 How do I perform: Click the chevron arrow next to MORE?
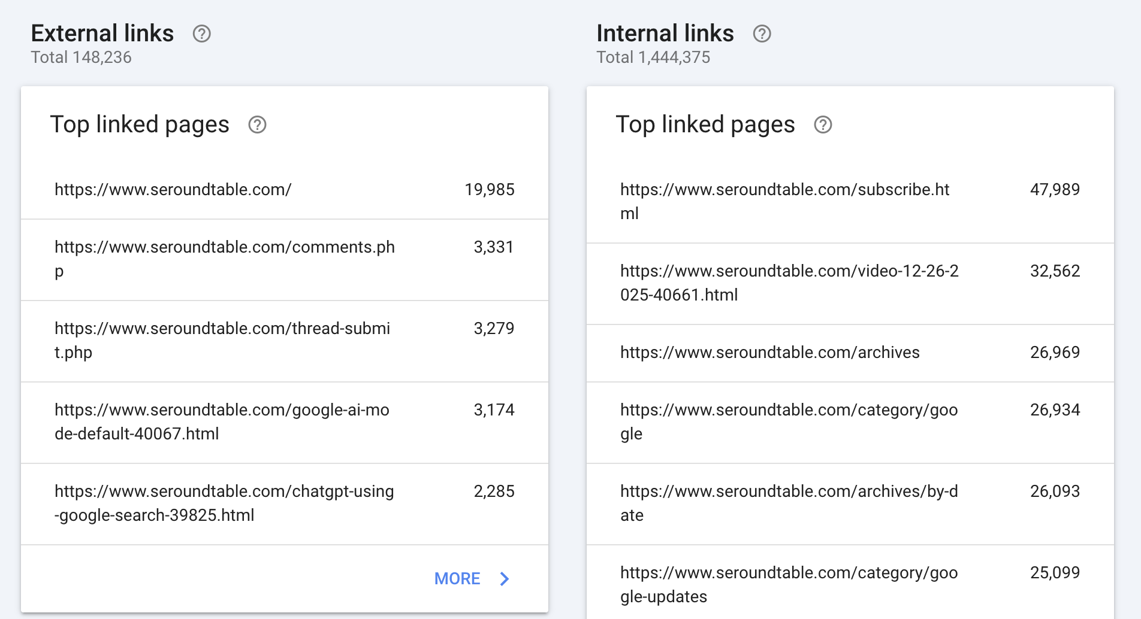505,579
